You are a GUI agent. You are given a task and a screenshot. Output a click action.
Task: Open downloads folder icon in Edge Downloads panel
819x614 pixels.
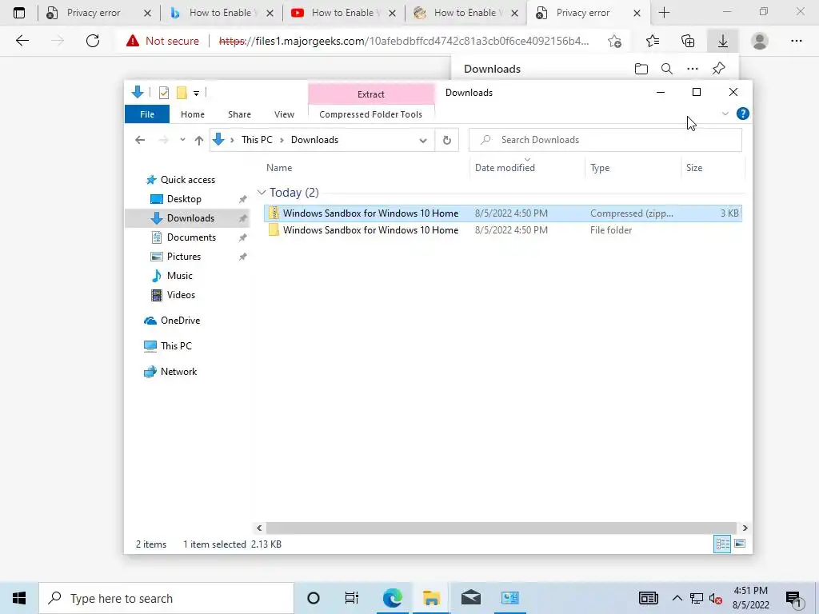tap(641, 69)
